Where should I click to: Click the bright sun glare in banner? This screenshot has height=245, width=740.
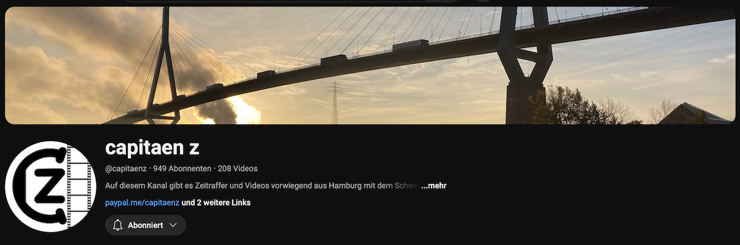point(242,111)
